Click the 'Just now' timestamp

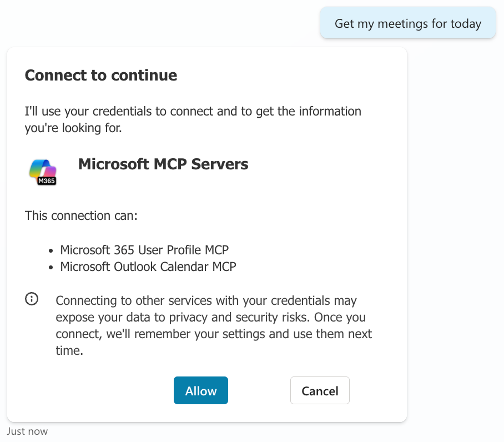(x=27, y=431)
